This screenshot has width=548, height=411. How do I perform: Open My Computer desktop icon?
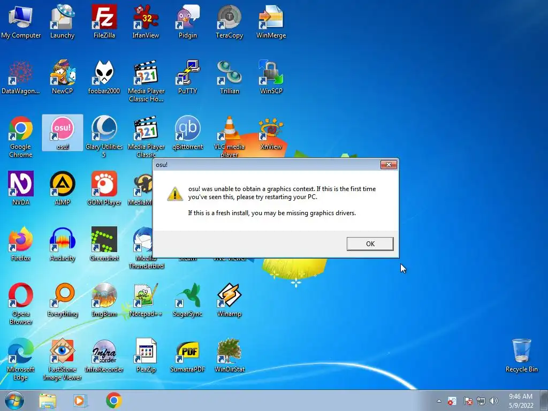[21, 21]
